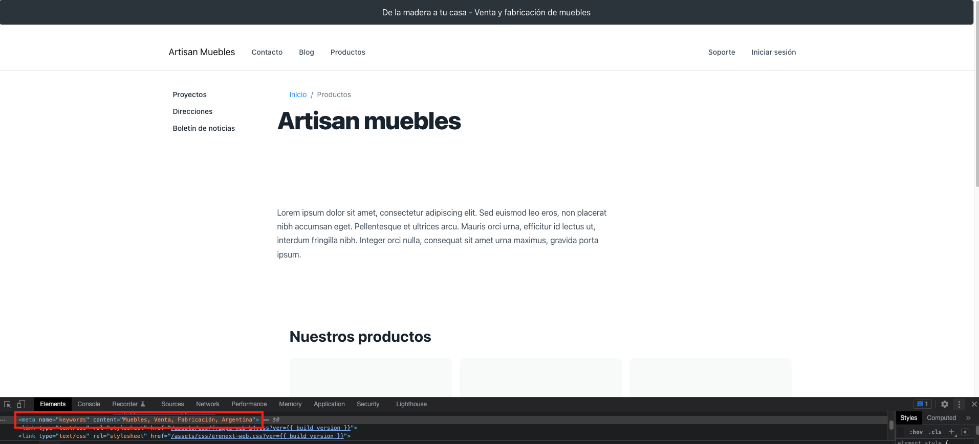Add new style rule with plus icon
This screenshot has width=979, height=444.
pyautogui.click(x=951, y=432)
